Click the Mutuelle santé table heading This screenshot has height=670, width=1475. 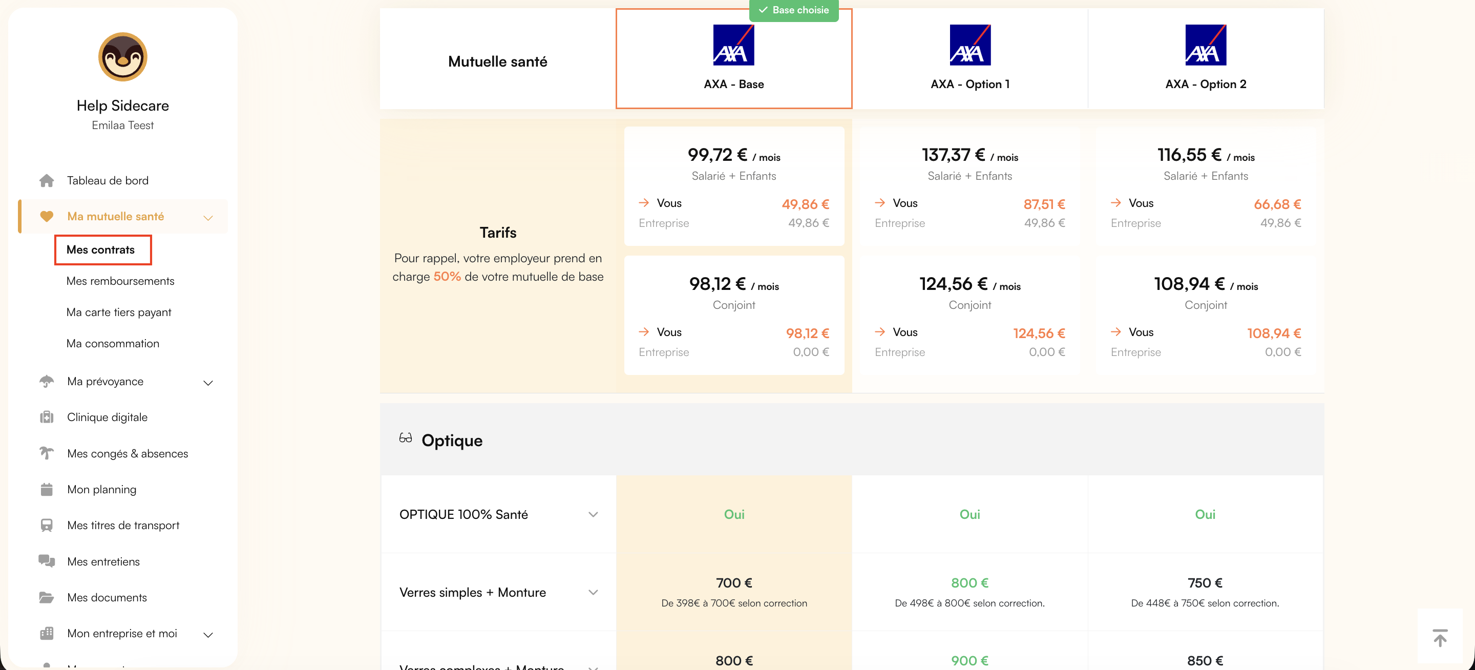[498, 62]
